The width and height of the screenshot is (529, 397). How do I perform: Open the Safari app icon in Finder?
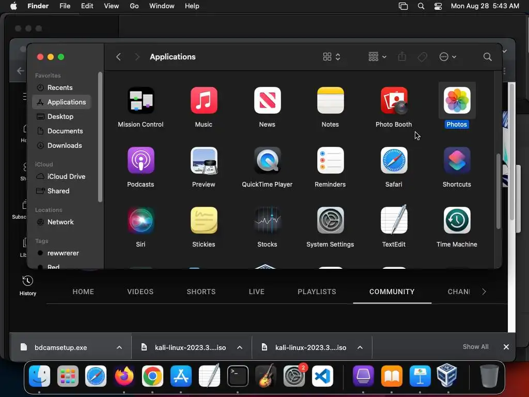[x=394, y=160]
